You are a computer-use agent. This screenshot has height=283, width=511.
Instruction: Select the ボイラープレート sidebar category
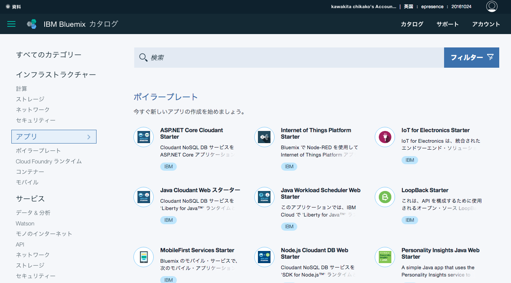coord(38,150)
